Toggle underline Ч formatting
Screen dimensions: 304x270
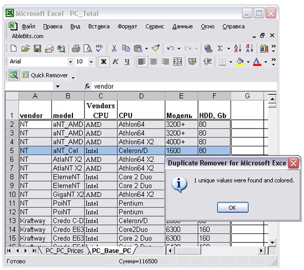point(127,62)
